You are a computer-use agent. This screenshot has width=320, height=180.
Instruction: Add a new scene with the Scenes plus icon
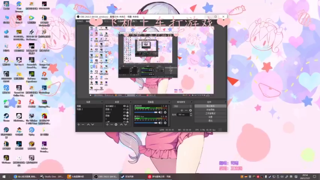point(78,124)
